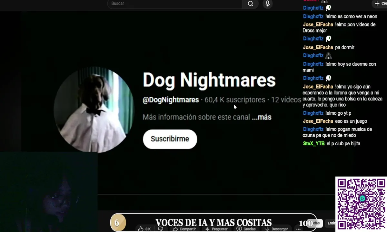Click the 60,4 K suscriptores count
The height and width of the screenshot is (232, 387).
pyautogui.click(x=235, y=100)
